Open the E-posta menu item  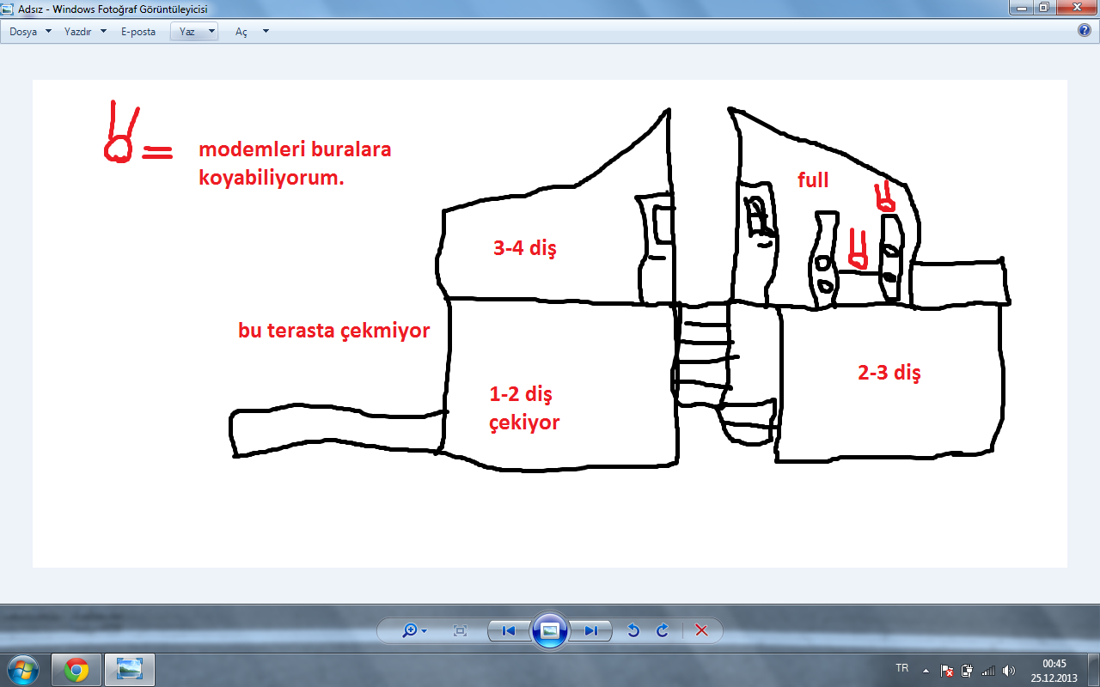(x=138, y=31)
